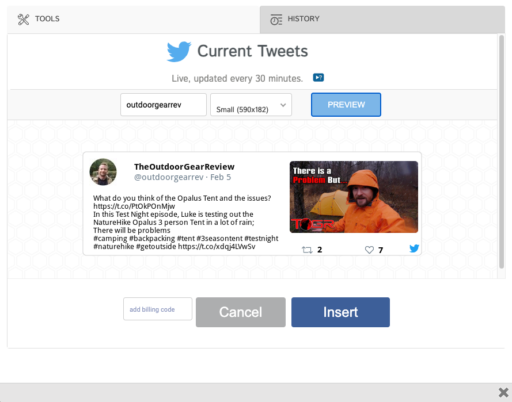Open the tweet video thumbnail
Image resolution: width=512 pixels, height=402 pixels.
354,197
